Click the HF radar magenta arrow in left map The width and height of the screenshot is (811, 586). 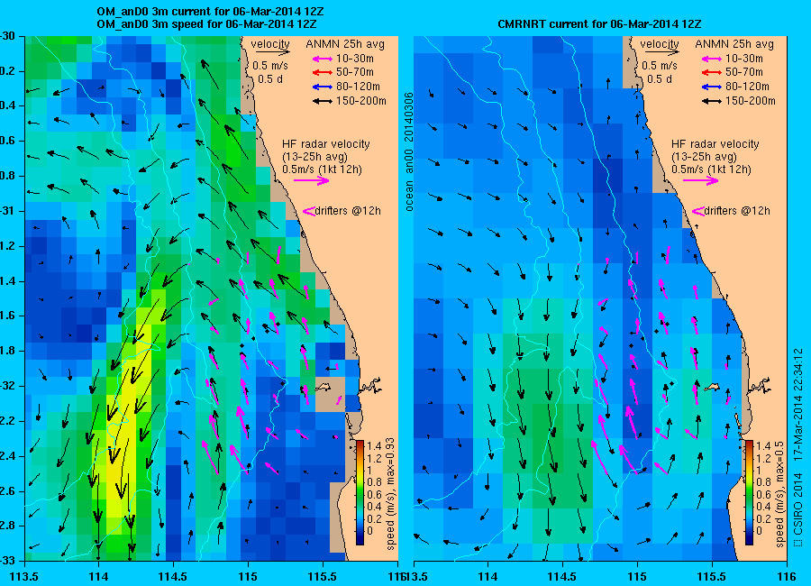pyautogui.click(x=312, y=180)
